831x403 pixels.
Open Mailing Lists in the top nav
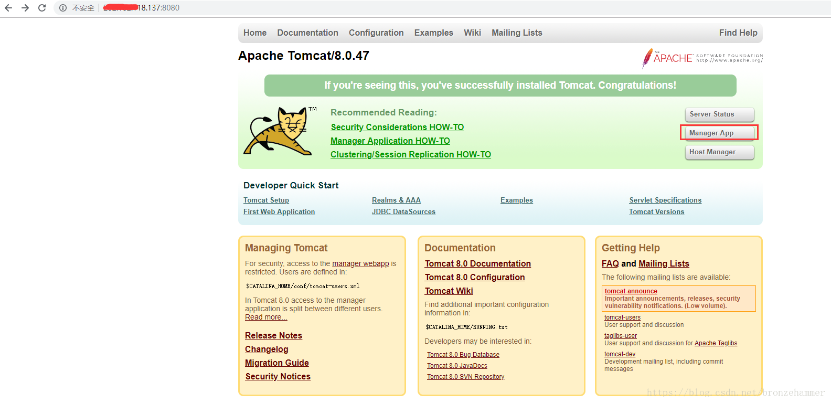517,33
